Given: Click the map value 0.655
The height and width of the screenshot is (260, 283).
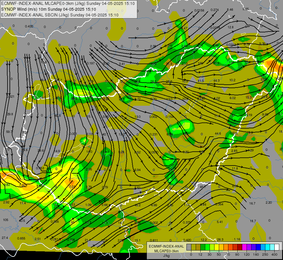Looking at the screenshot, I should 21,238.
